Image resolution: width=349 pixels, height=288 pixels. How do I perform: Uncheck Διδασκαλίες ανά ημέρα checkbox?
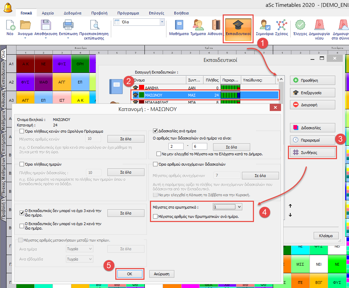coord(155,131)
